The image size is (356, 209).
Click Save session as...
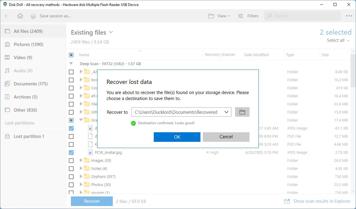tap(55, 16)
